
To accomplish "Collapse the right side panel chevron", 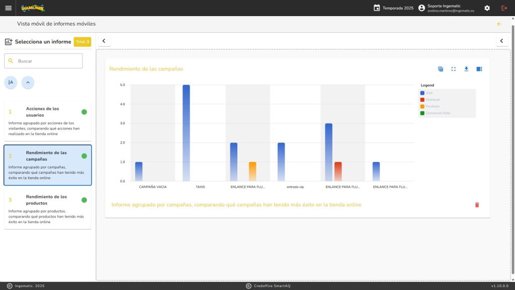I will coord(501,41).
